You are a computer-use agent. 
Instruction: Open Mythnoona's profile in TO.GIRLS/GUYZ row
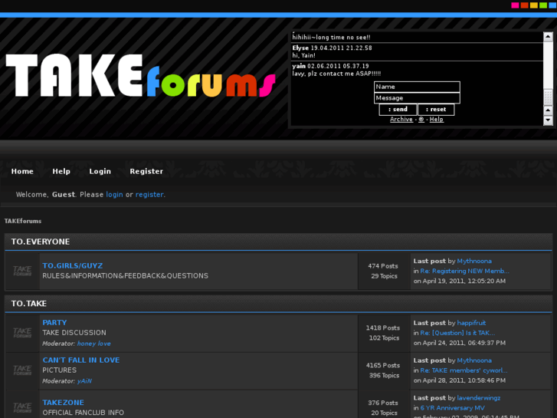[x=474, y=261]
